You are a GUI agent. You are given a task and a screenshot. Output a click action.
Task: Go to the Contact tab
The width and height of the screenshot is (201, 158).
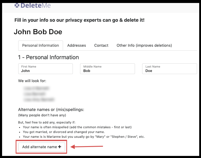click(101, 46)
